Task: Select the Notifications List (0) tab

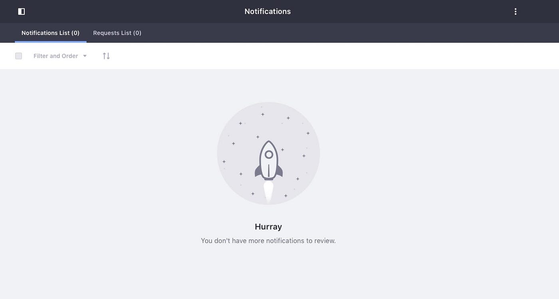Action: click(x=50, y=33)
